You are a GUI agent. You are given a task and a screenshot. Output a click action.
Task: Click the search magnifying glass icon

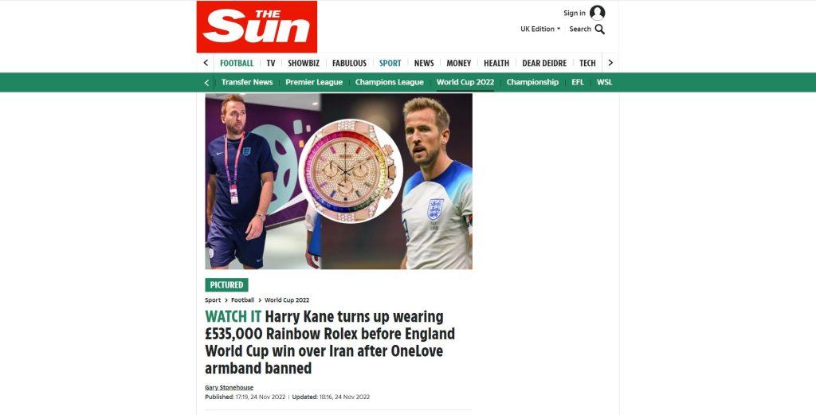pyautogui.click(x=600, y=29)
